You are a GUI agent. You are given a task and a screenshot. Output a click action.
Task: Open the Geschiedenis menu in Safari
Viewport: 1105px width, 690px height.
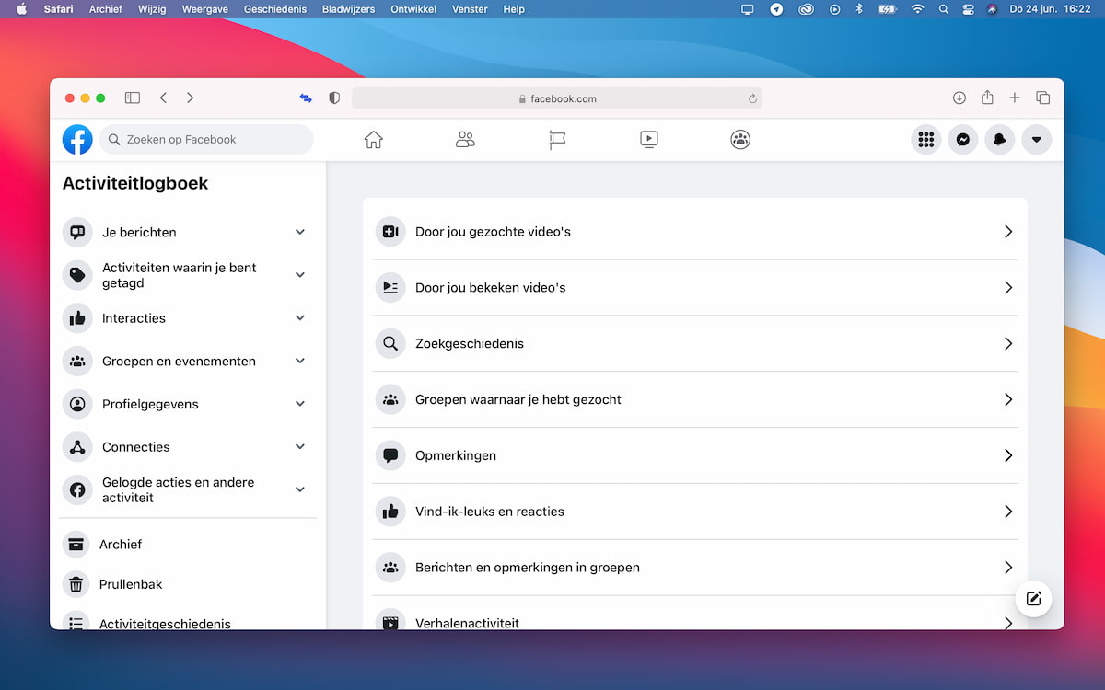pyautogui.click(x=274, y=9)
